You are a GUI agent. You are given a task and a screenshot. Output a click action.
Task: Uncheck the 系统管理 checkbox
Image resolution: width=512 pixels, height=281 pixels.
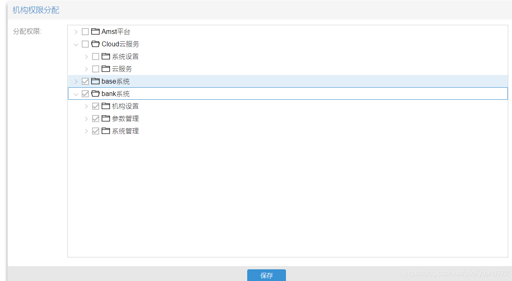click(95, 131)
